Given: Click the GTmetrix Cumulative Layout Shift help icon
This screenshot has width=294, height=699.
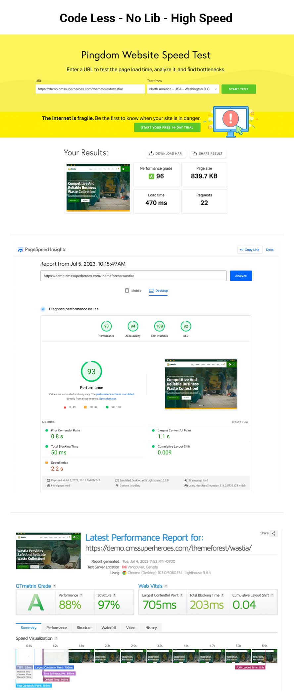Looking at the screenshot, I should click(272, 595).
